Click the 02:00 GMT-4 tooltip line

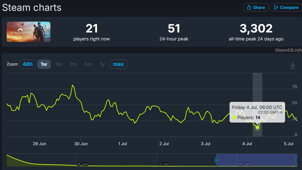(x=270, y=112)
